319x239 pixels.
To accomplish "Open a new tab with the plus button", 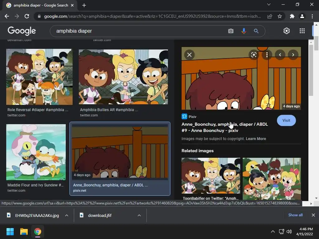I will (x=84, y=5).
